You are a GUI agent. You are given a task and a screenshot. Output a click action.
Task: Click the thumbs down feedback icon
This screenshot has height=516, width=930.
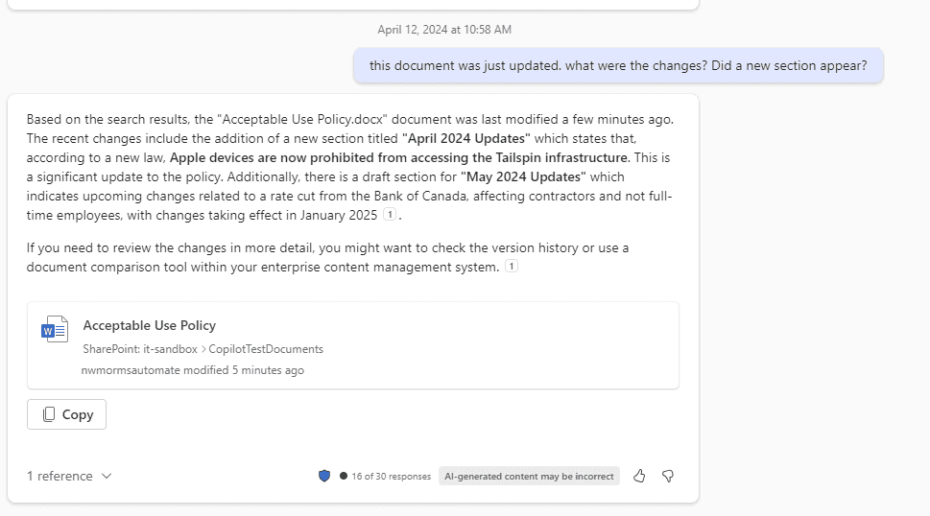point(668,476)
